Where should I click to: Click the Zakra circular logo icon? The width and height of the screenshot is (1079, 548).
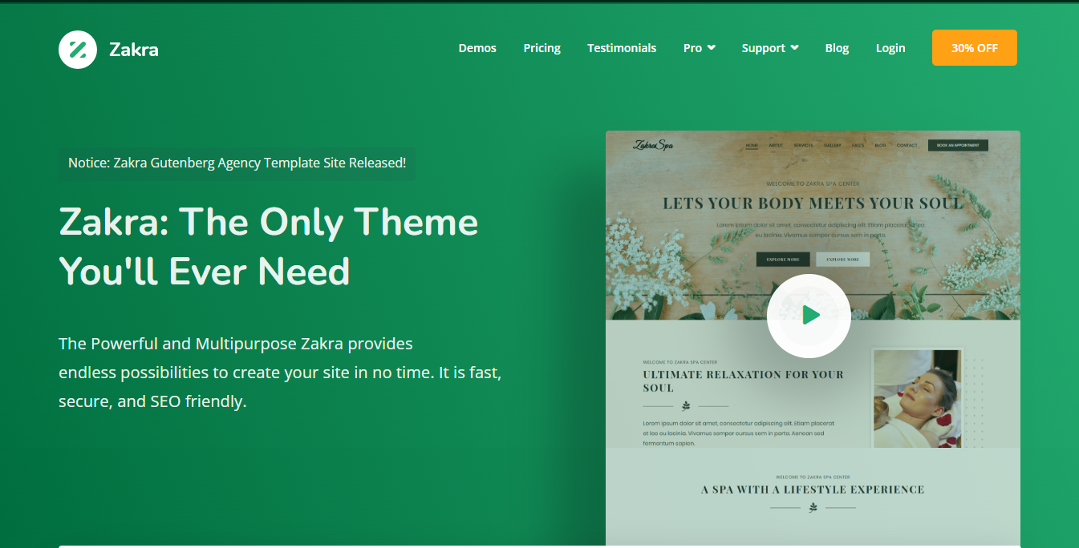tap(78, 49)
